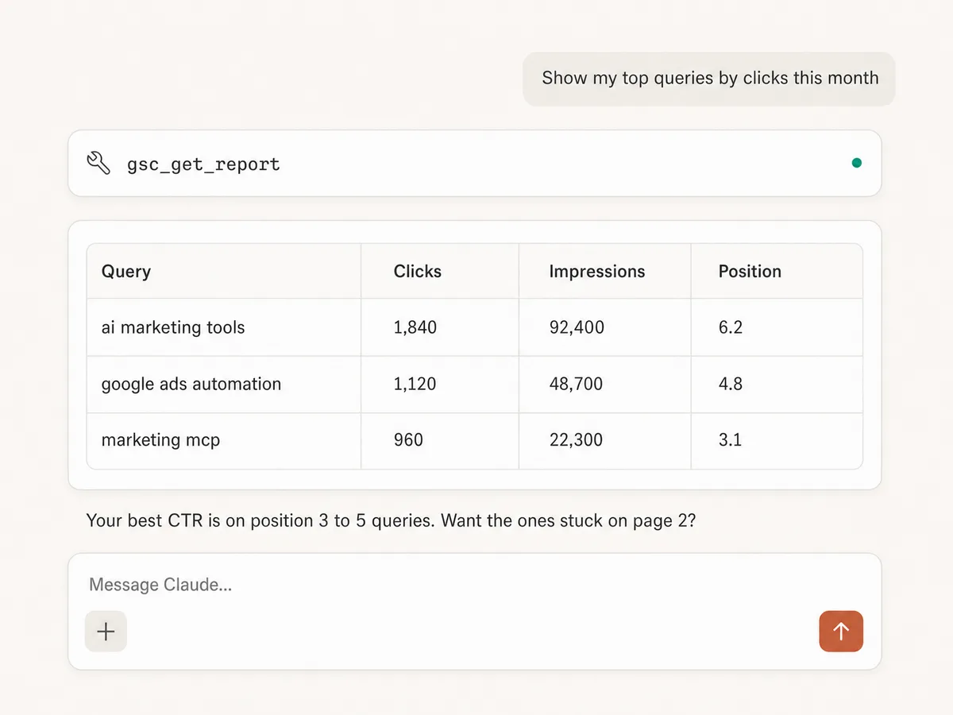Screen dimensions: 953x715
Task: Click the 960 clicks value
Action: [x=408, y=440]
